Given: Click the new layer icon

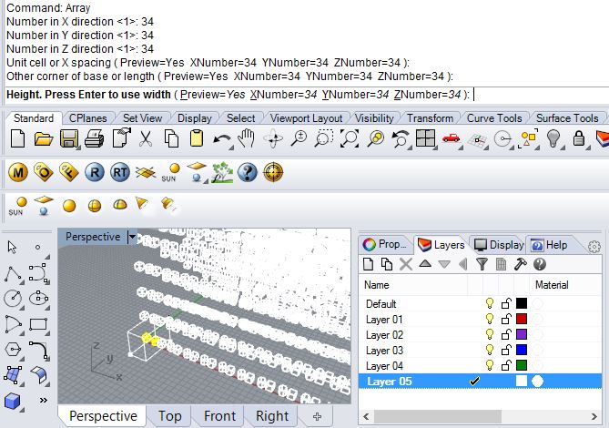Looking at the screenshot, I should (x=368, y=264).
